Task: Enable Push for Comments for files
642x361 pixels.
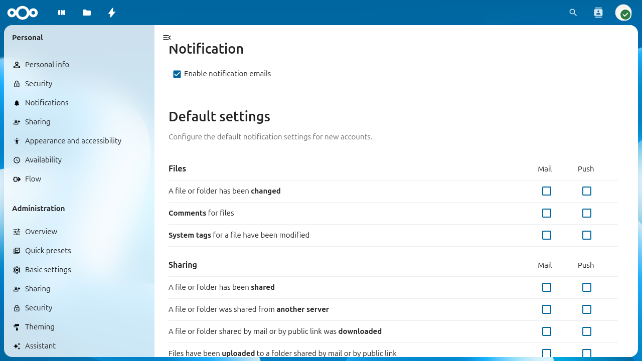Action: [587, 213]
